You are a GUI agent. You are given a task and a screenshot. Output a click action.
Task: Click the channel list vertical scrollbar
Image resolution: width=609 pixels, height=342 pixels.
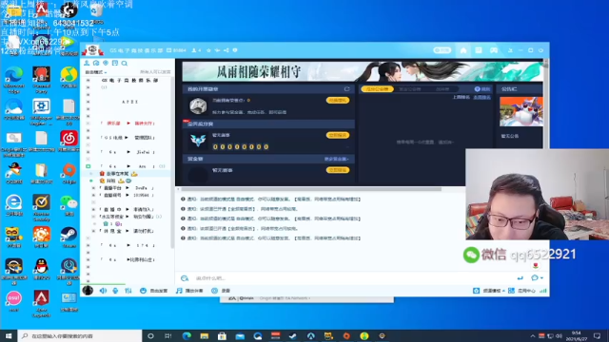pos(172,162)
